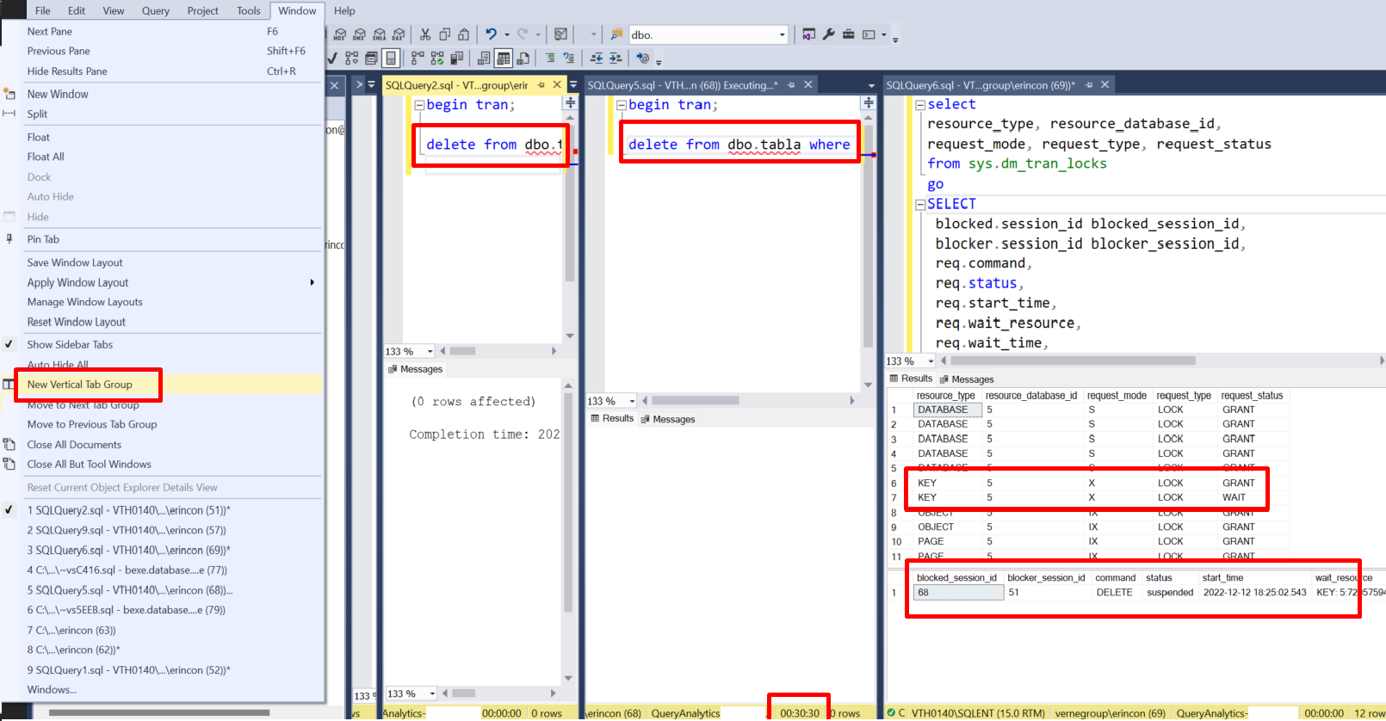Click the Decrease Indent icon
This screenshot has width=1386, height=721.
coord(597,58)
